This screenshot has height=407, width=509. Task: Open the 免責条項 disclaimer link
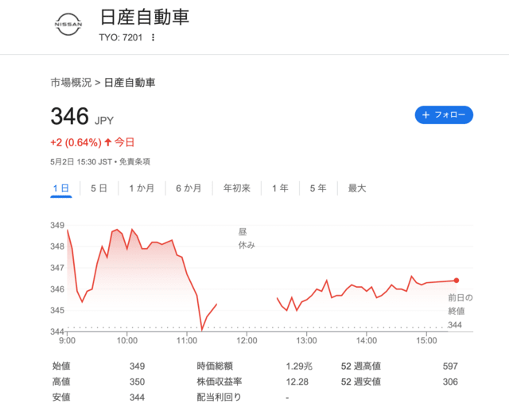pos(134,161)
